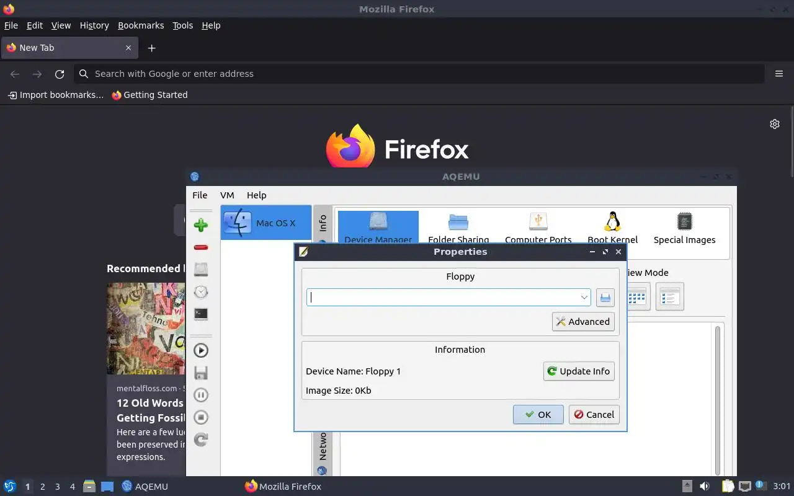This screenshot has height=496, width=794.
Task: Open the Device Manager section
Action: tap(378, 228)
